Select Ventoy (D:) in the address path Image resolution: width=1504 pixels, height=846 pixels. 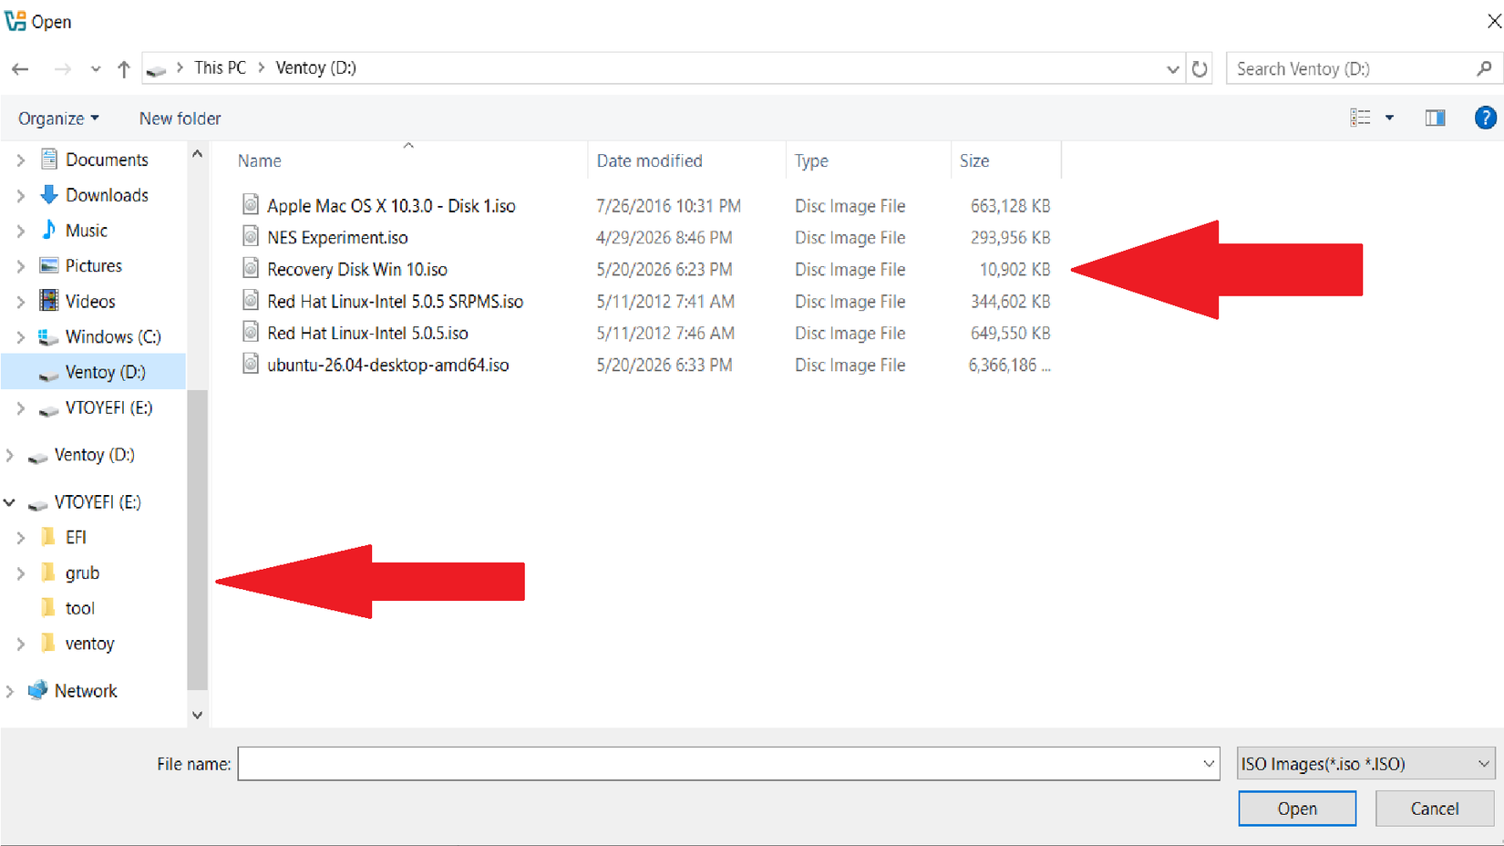pyautogui.click(x=315, y=68)
